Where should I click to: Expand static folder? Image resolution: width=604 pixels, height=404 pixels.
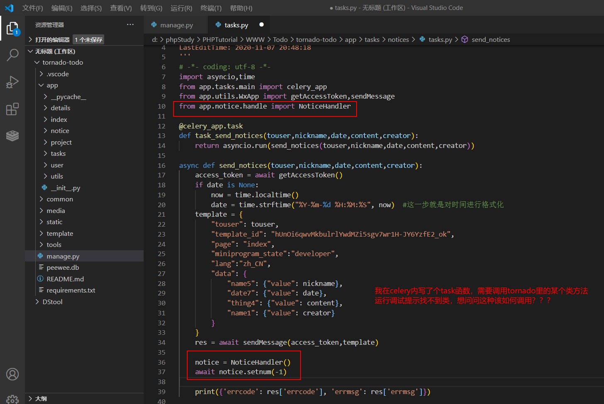pos(54,222)
